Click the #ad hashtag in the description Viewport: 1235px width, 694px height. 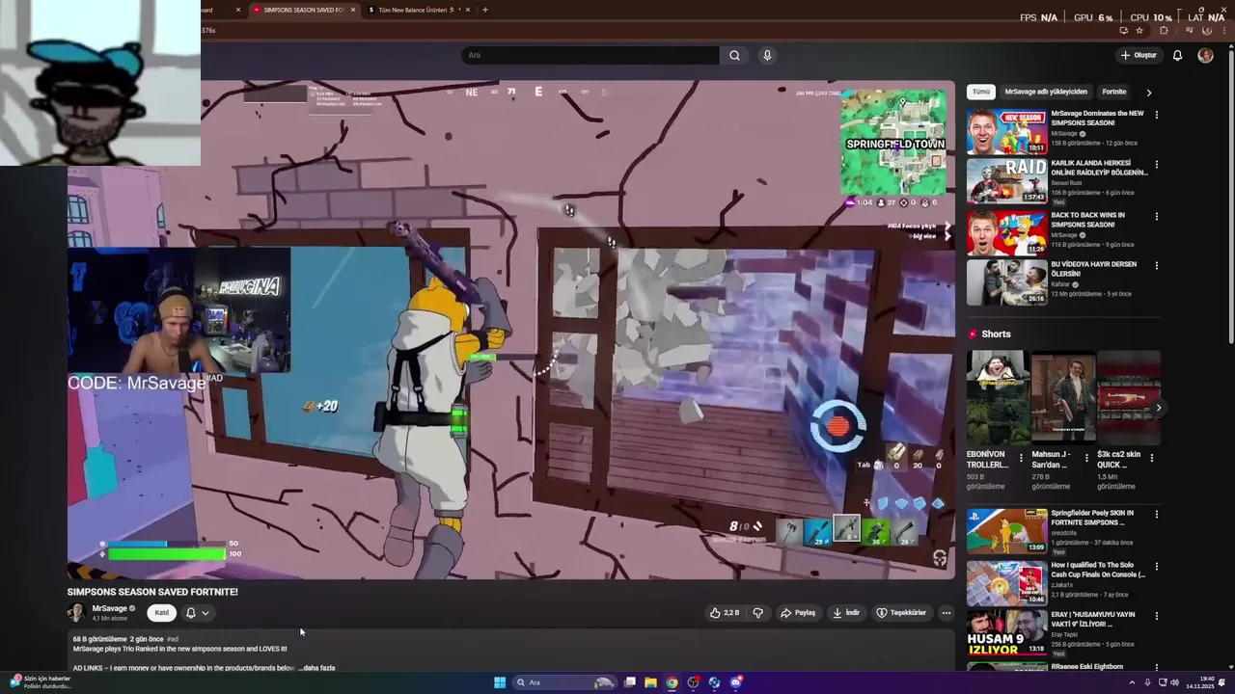173,639
